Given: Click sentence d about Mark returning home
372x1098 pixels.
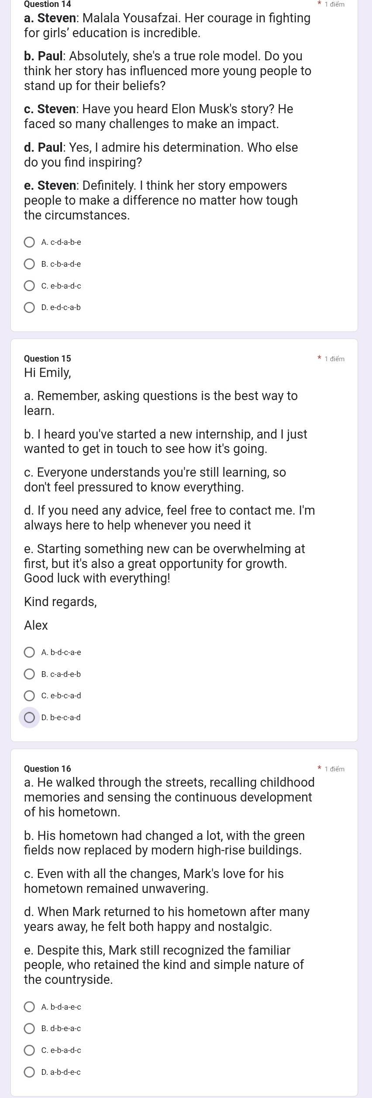Looking at the screenshot, I should [x=166, y=919].
